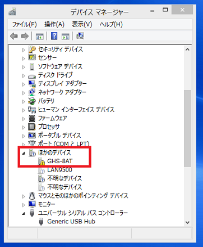Select the ファームウェア label
The width and height of the screenshot is (203, 247).
tap(52, 118)
